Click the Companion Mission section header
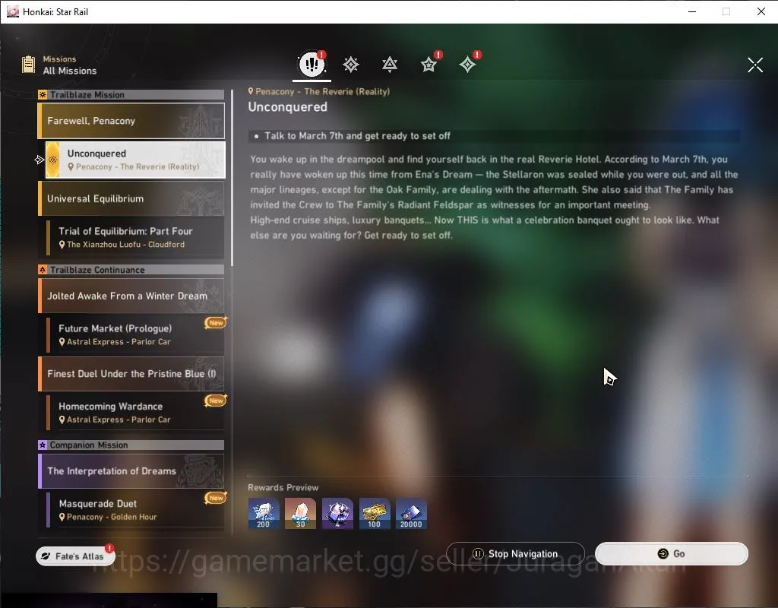 (x=131, y=445)
